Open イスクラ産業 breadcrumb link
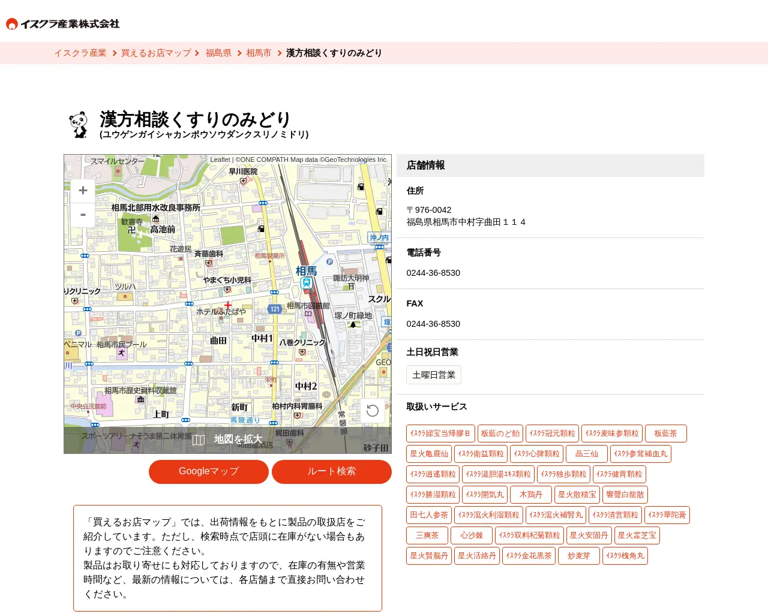This screenshot has width=768, height=614. click(x=80, y=53)
